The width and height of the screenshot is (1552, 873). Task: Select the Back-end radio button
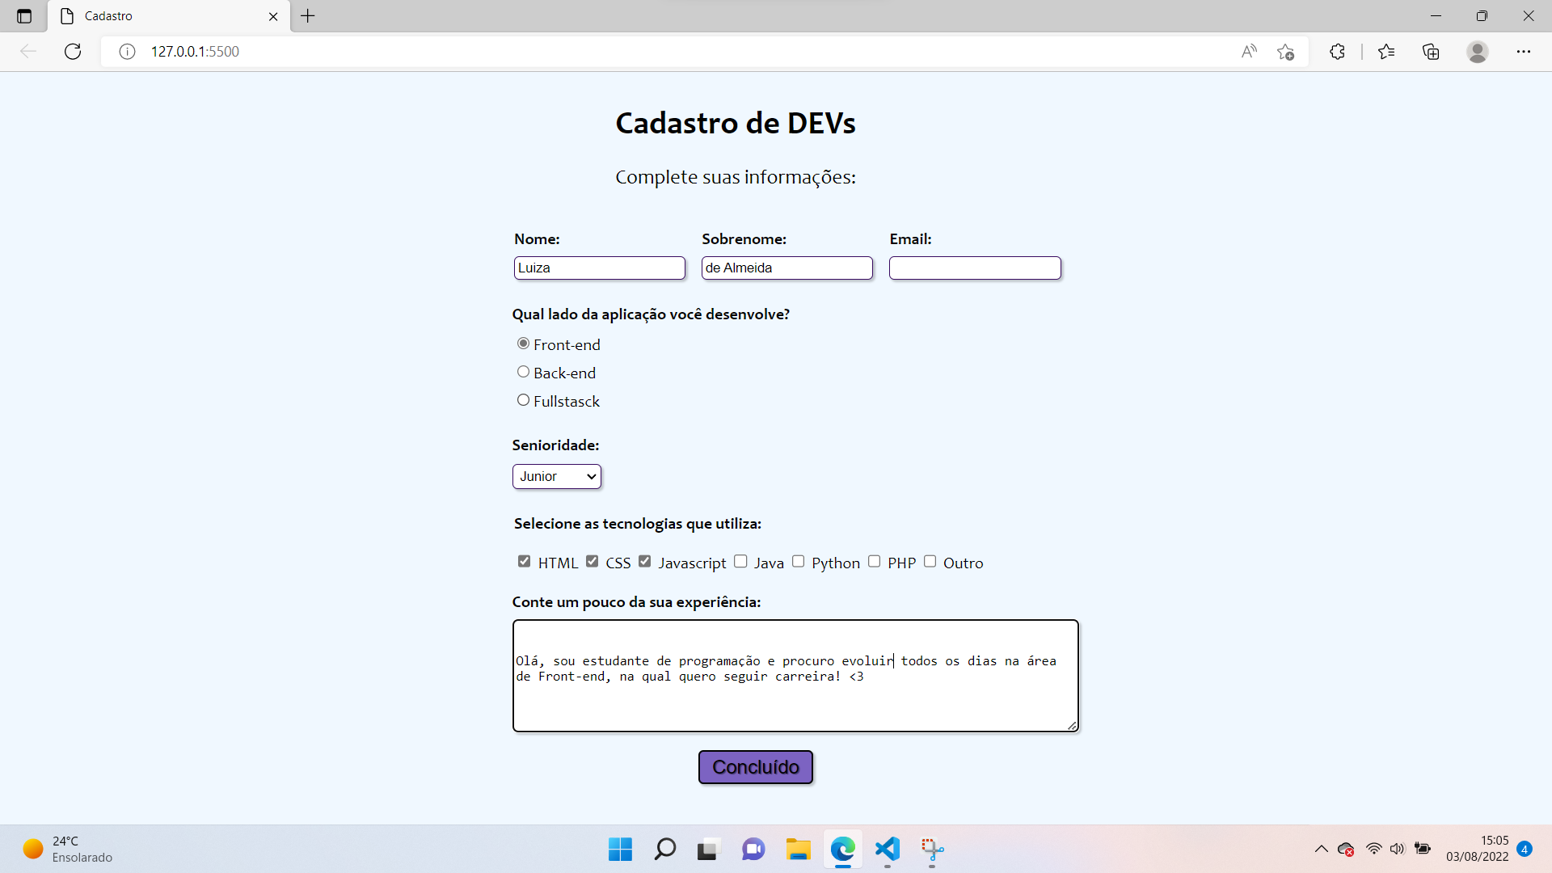point(523,371)
